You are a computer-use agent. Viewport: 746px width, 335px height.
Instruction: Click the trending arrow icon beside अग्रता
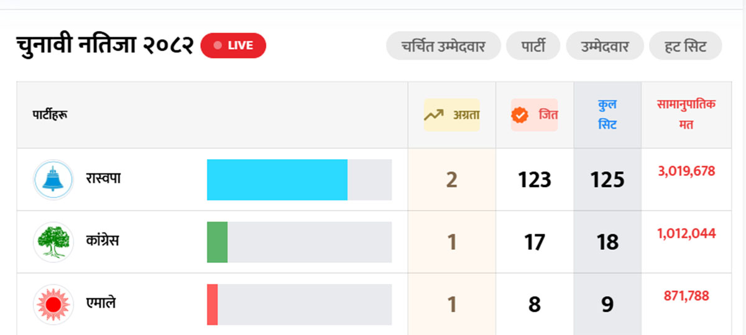[x=433, y=115]
